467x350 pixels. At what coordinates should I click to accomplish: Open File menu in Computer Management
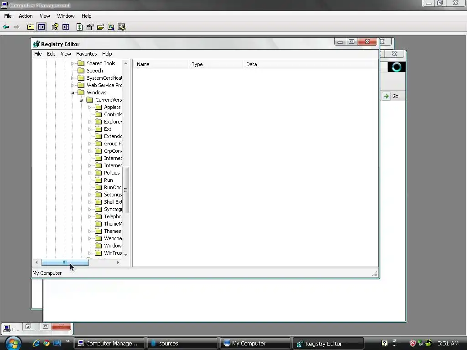(x=8, y=16)
